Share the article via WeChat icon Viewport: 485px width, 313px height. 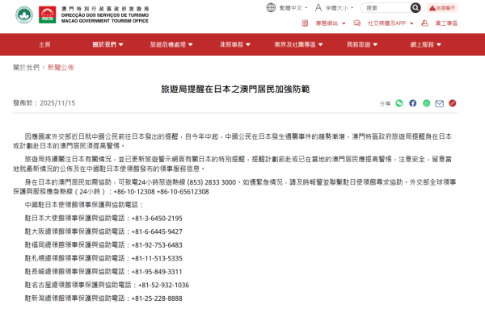(x=399, y=103)
